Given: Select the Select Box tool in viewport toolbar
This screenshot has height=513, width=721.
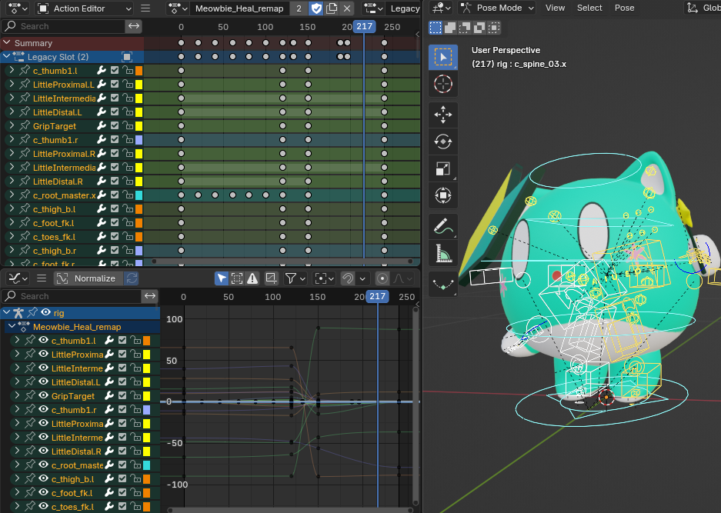Looking at the screenshot, I should click(x=442, y=57).
